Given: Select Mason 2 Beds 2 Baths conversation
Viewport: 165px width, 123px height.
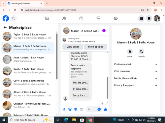Looking at the screenshot, I should click(x=28, y=48).
